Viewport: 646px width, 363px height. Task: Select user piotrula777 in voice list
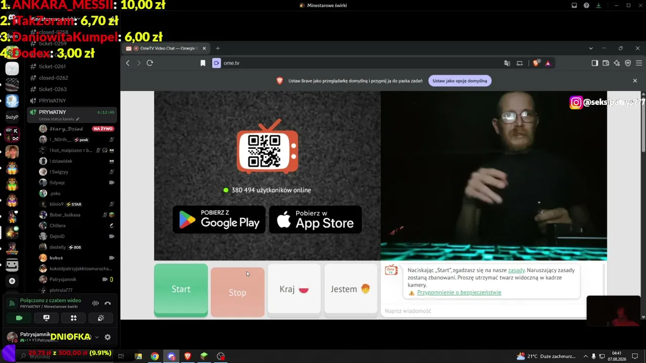(x=61, y=290)
